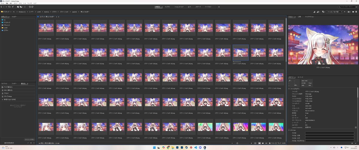The width and height of the screenshot is (359, 150).
Task: Go forward with the right arrow button
Action: tap(4, 7)
